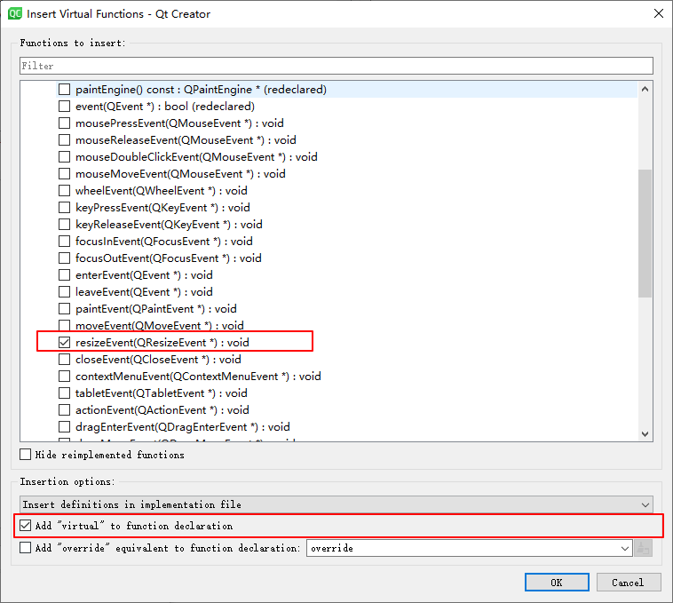Tick the mouseReleaseEvent checkbox
The width and height of the screenshot is (673, 603).
pyautogui.click(x=65, y=140)
